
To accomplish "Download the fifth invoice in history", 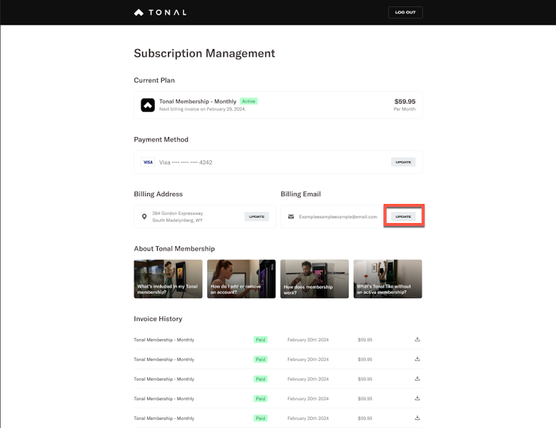I will point(418,418).
